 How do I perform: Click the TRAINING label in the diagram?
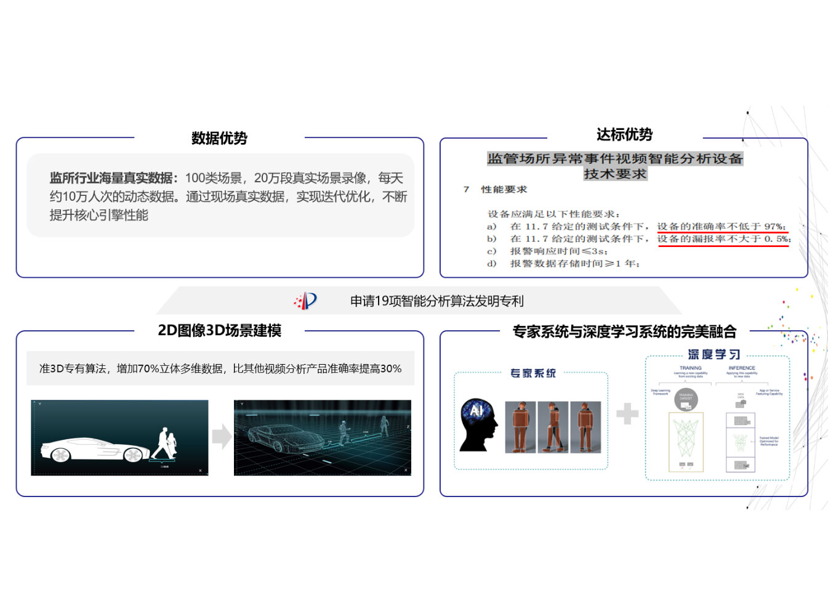tap(691, 368)
